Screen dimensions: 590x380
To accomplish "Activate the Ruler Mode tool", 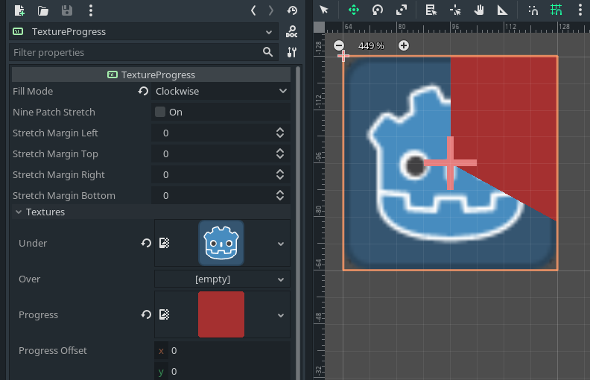I will [503, 10].
